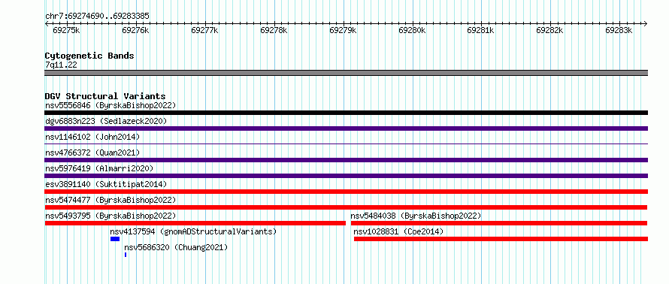Click the nsv4766372 purple variant bar

(x=346, y=160)
